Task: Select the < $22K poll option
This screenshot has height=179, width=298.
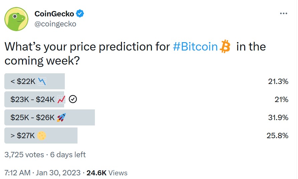Action: pyautogui.click(x=146, y=81)
